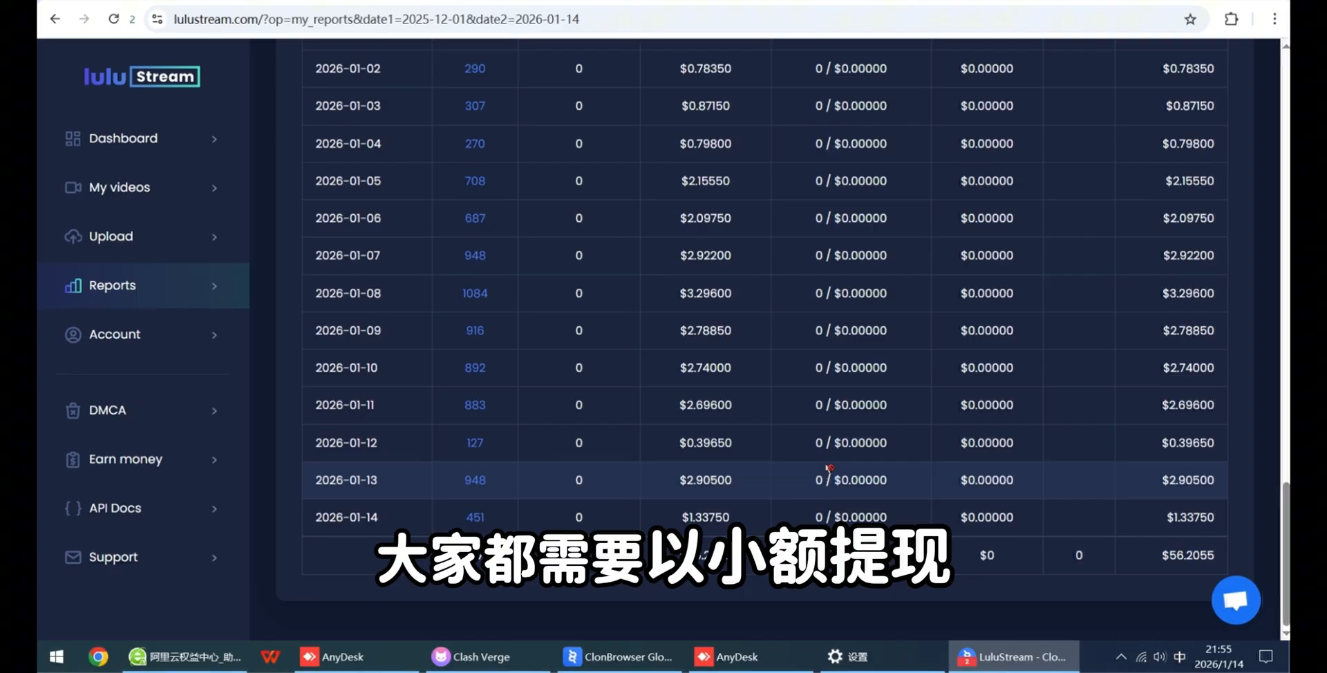Click the Support envelope icon
Screen dimensions: 1327x673
[73, 557]
